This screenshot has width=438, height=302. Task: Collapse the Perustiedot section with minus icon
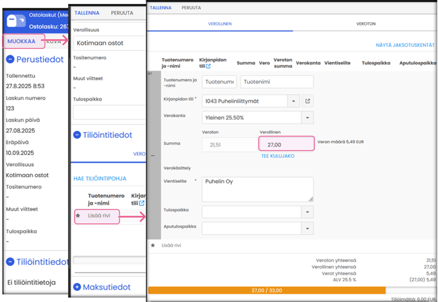pos(10,59)
